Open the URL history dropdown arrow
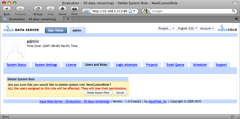This screenshot has width=240, height=119. pyautogui.click(x=135, y=11)
